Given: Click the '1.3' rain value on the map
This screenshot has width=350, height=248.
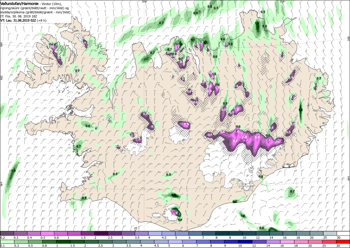Looking at the screenshot, I should point(257,23).
